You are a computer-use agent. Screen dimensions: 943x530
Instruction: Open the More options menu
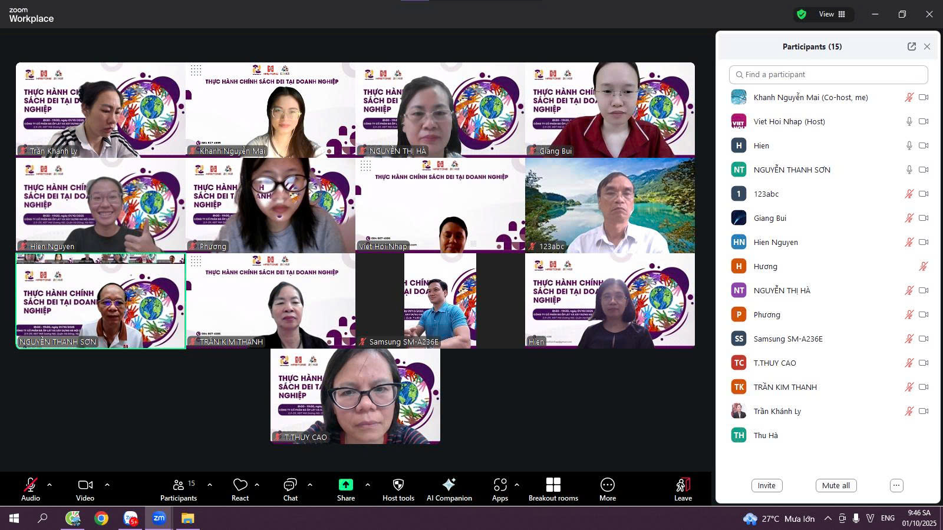pyautogui.click(x=607, y=485)
